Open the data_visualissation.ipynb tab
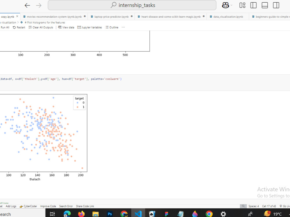 228,17
